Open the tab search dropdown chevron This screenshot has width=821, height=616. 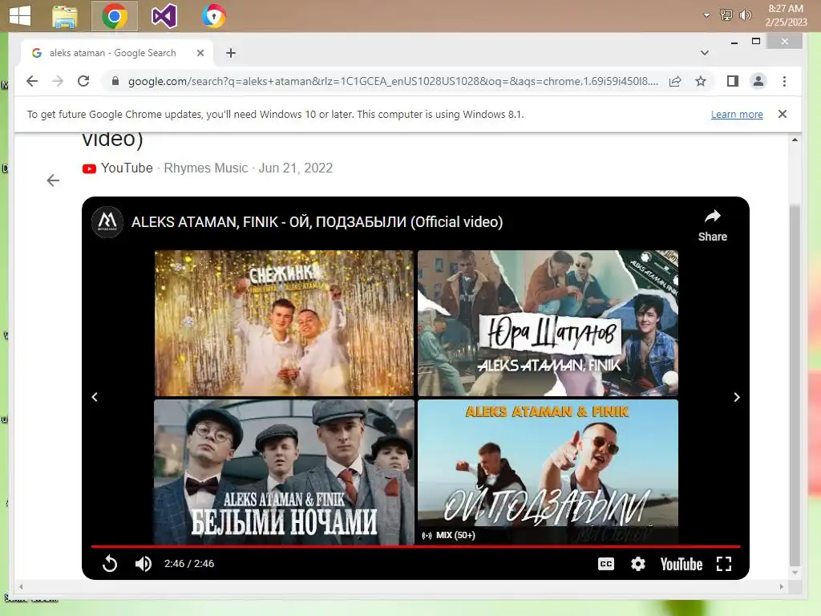705,53
